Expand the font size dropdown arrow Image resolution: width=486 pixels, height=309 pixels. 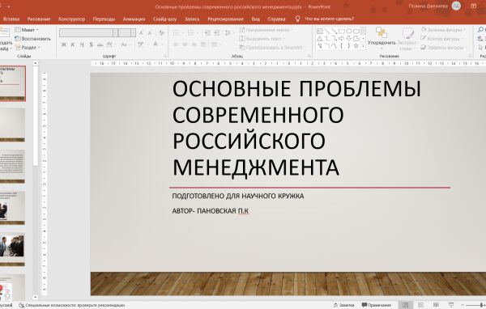(x=133, y=33)
